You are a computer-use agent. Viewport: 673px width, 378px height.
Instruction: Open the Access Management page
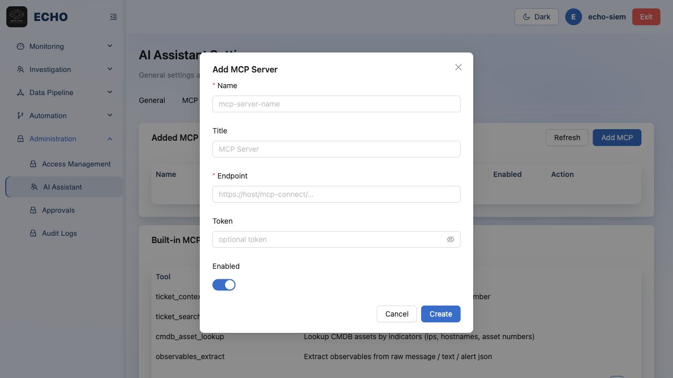[64, 164]
